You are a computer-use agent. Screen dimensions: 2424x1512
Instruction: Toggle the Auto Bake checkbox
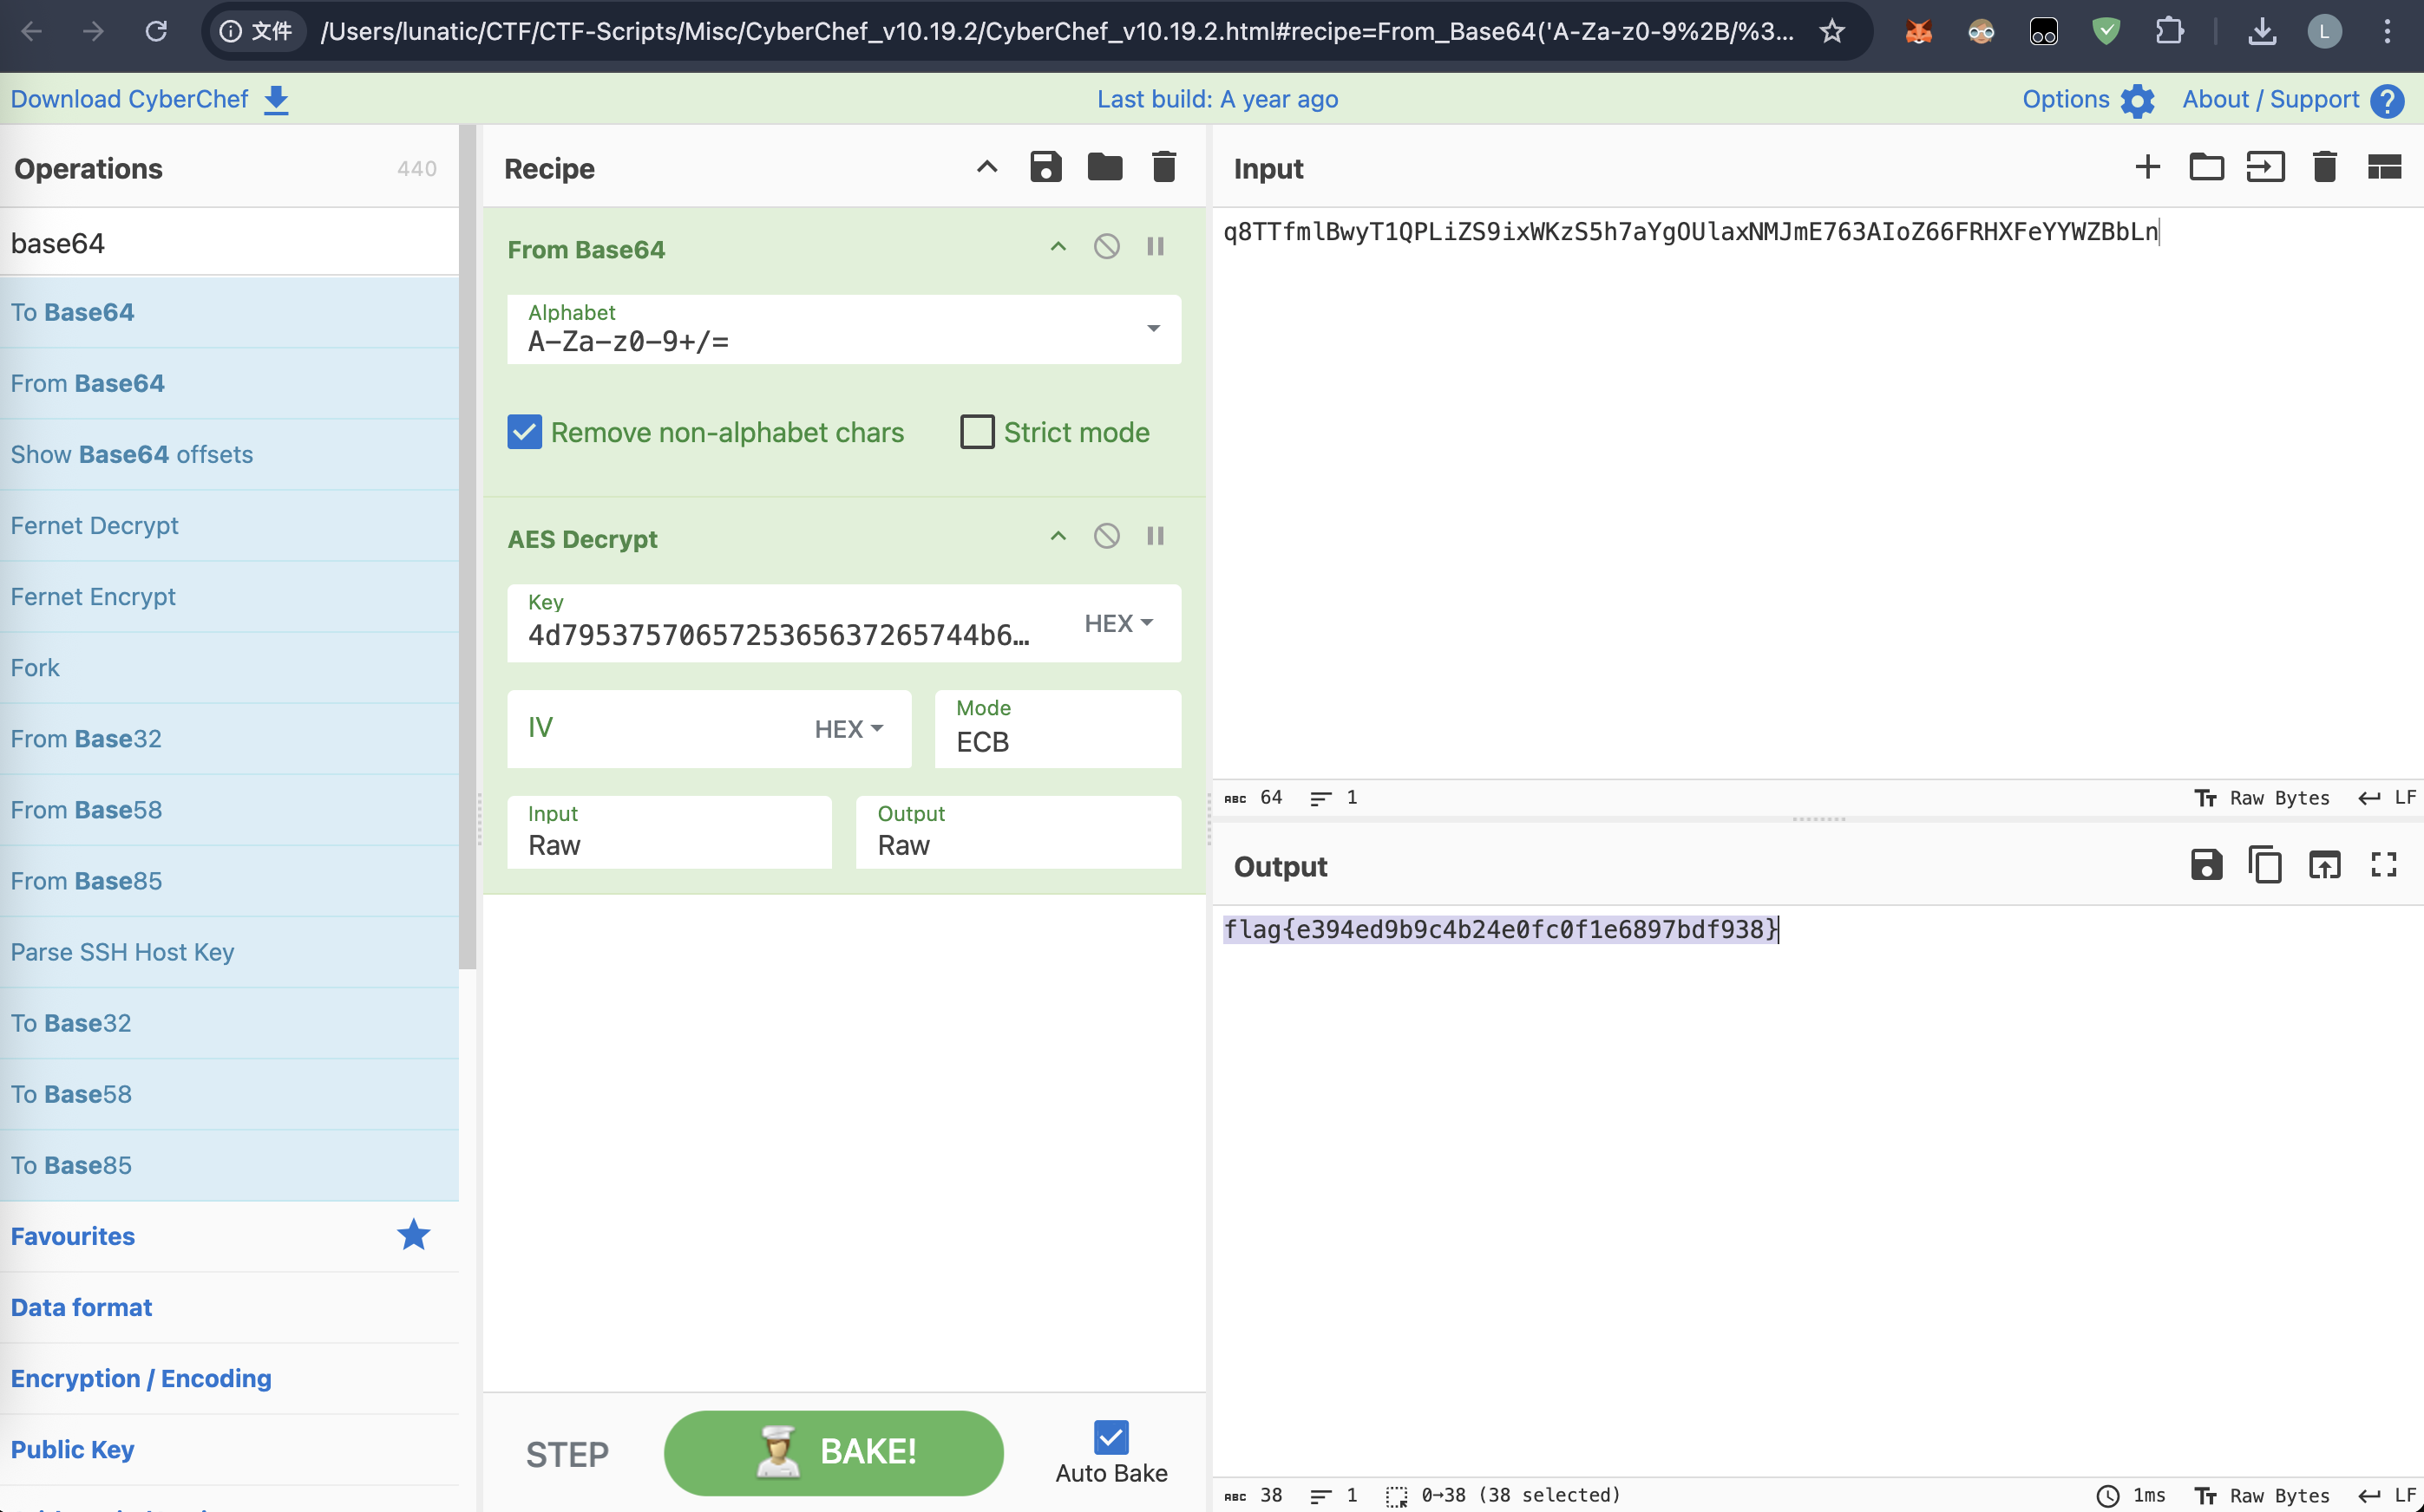point(1110,1438)
